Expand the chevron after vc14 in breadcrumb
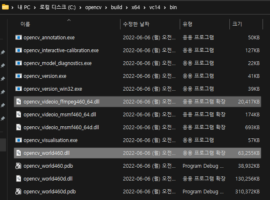The width and height of the screenshot is (270, 200). [x=165, y=7]
